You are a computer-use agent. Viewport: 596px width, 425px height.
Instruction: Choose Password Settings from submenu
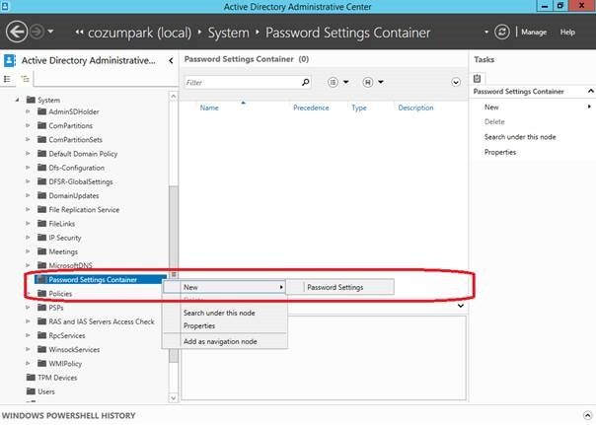point(340,288)
